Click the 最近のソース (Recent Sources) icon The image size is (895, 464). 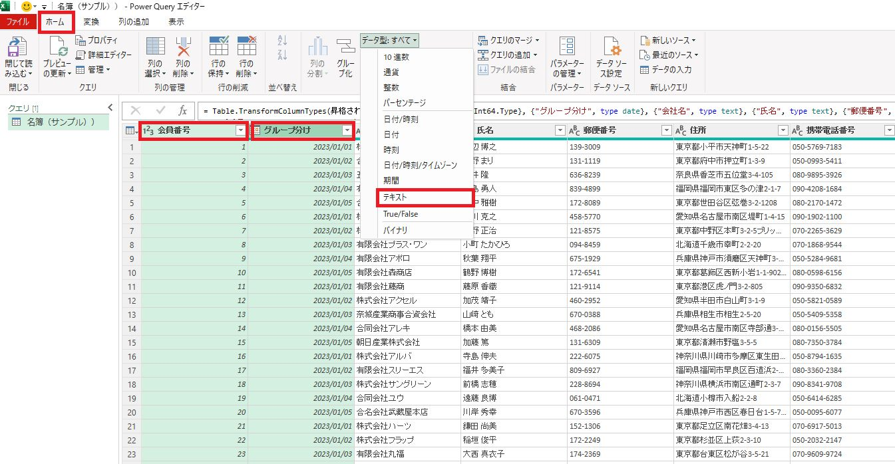[644, 55]
